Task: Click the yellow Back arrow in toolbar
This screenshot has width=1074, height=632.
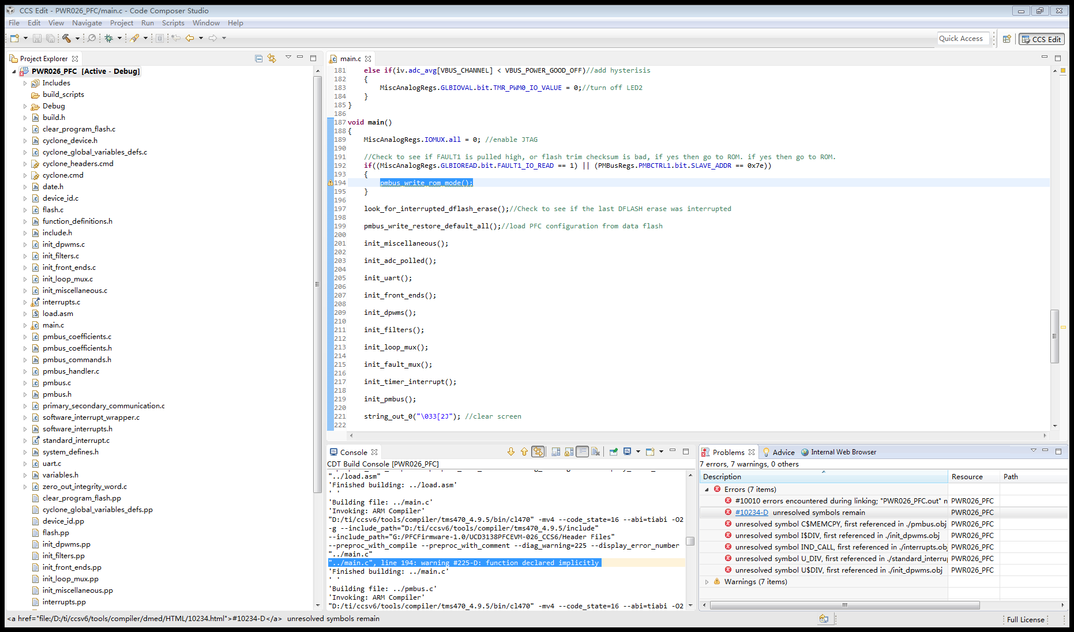Action: coord(189,38)
